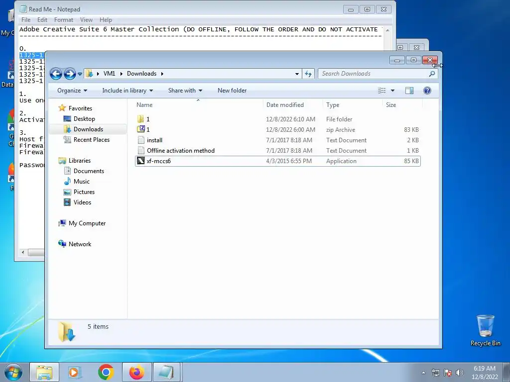Click the network tray icon
Screen dimensions: 510x382
[x=435, y=373]
